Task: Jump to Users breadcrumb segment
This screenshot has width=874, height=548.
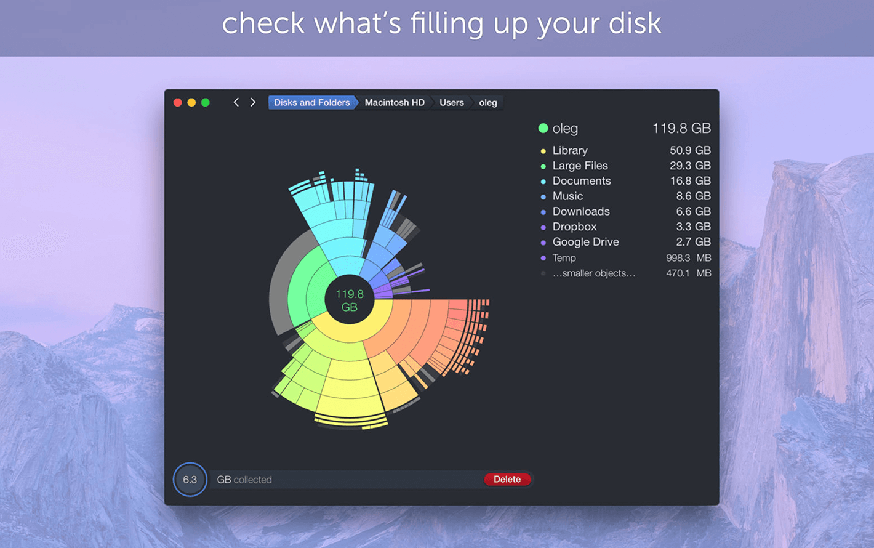Action: 452,102
